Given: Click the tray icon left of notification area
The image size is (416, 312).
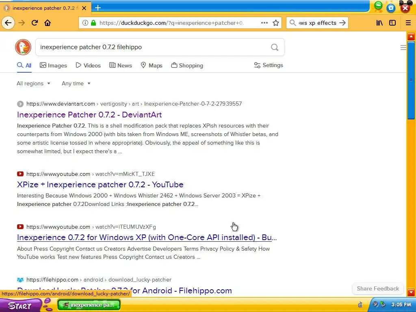Looking at the screenshot, I should click(x=360, y=304).
